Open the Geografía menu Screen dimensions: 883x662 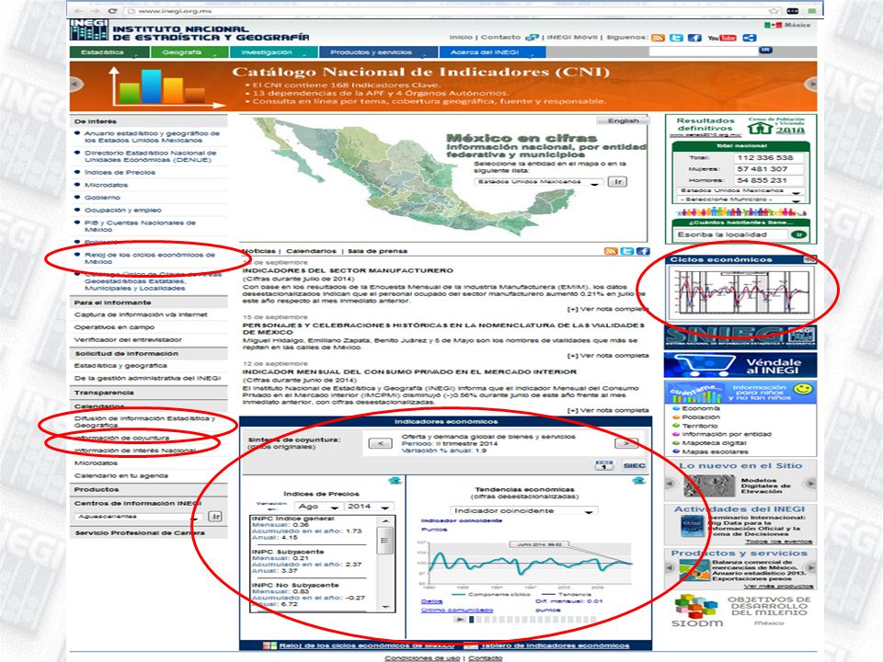coord(189,52)
